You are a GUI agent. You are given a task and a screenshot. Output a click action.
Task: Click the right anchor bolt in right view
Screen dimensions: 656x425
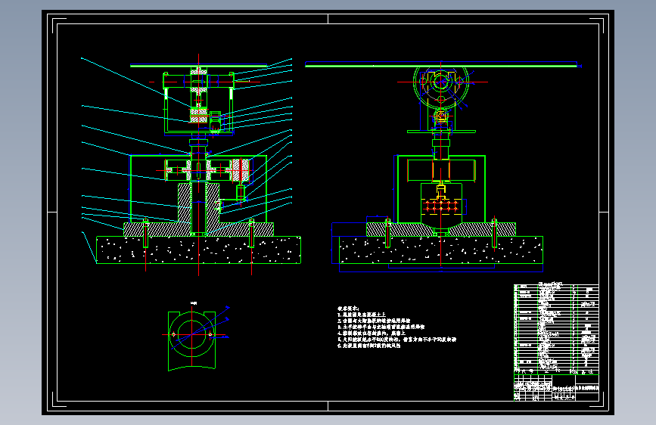click(x=494, y=234)
